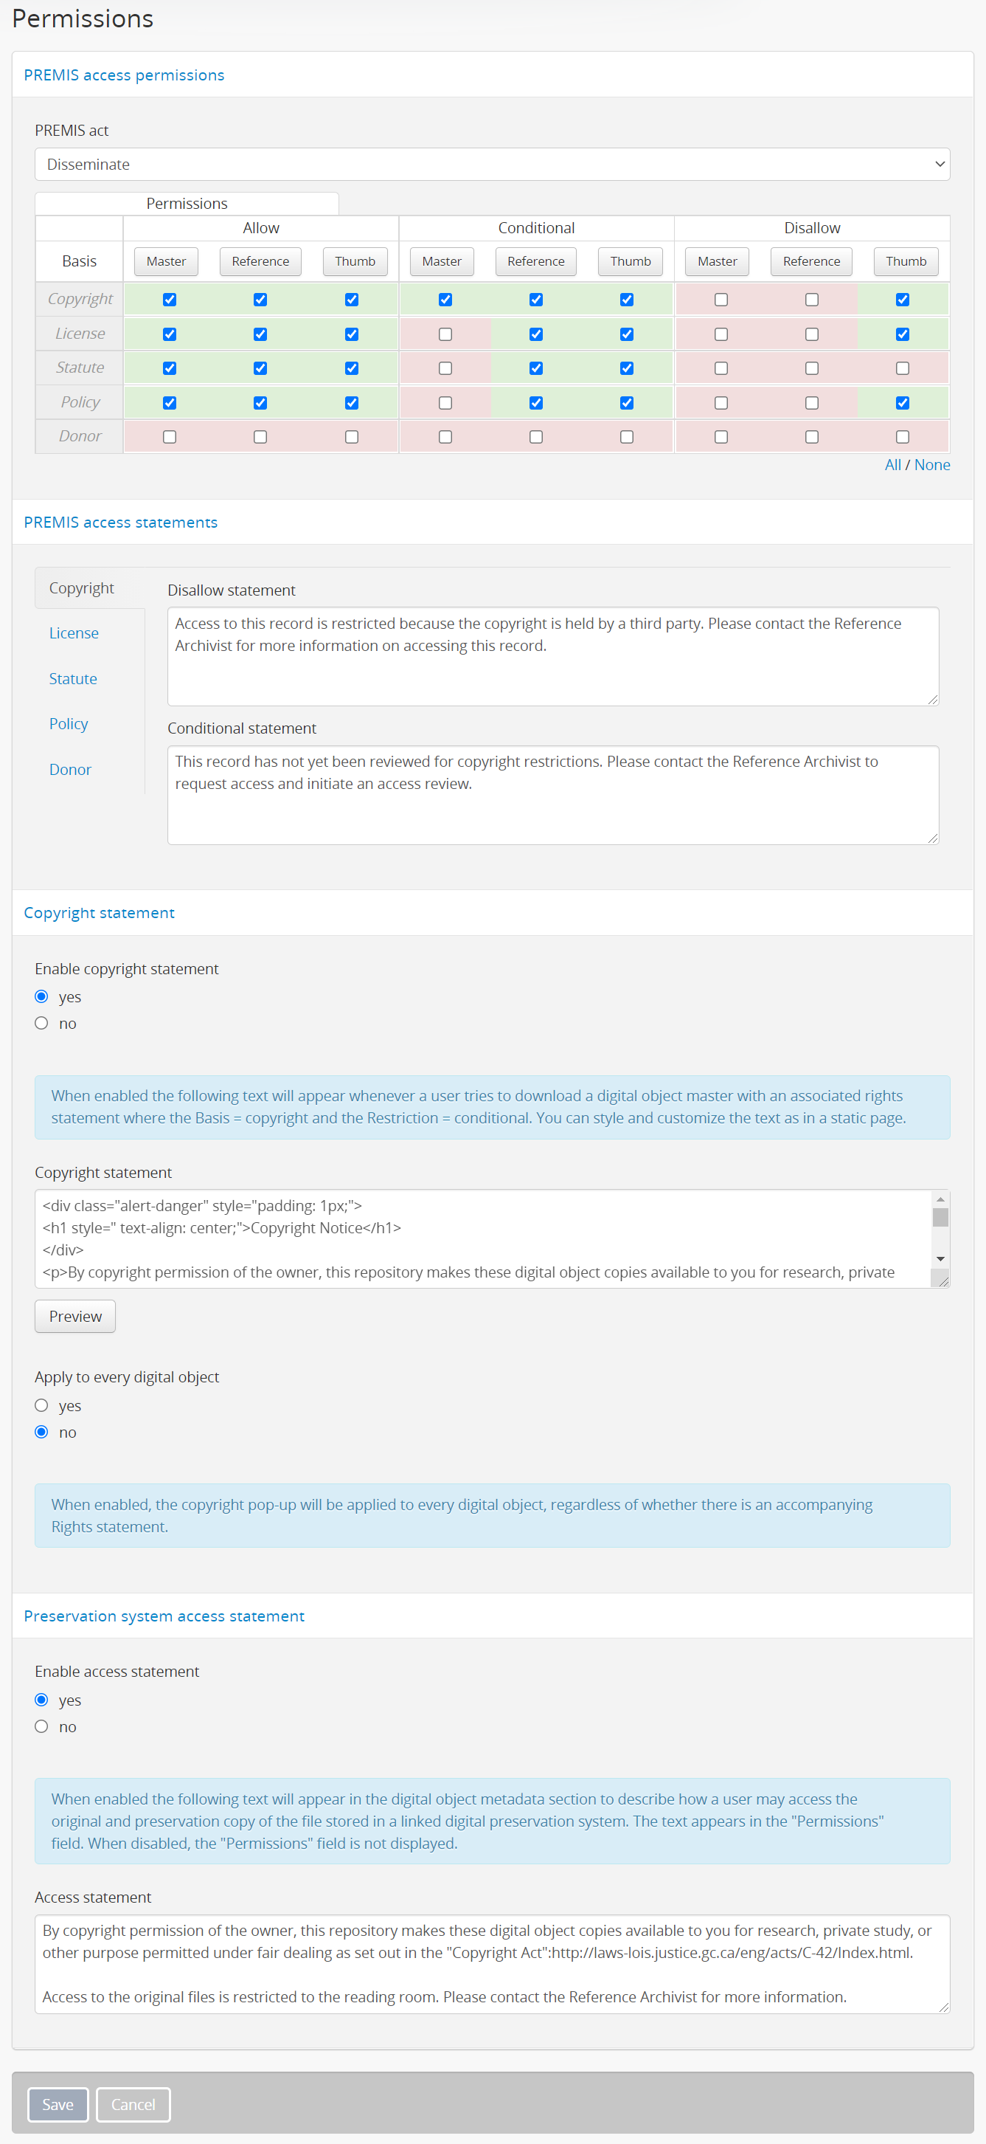
Task: Check Statute Disallow Thumb checkbox
Action: pyautogui.click(x=902, y=368)
